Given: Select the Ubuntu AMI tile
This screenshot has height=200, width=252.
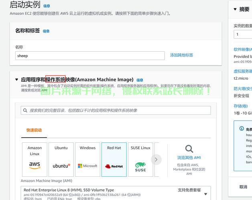Looking at the screenshot, I should click(x=61, y=159).
